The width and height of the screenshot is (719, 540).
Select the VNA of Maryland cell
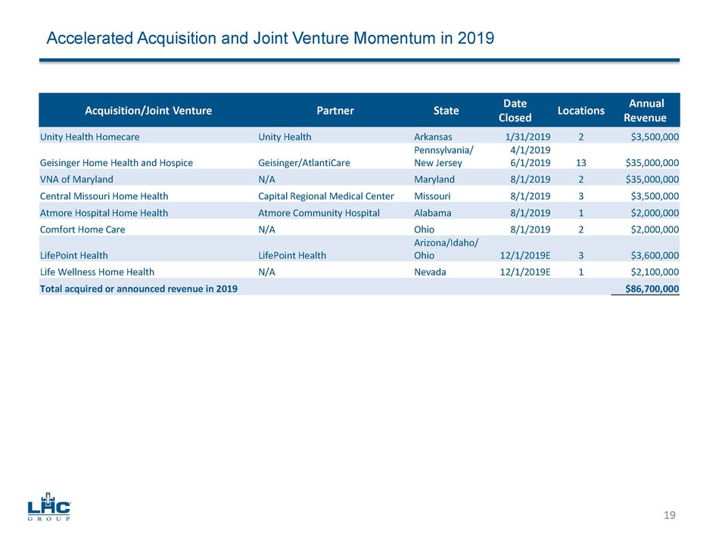(76, 179)
